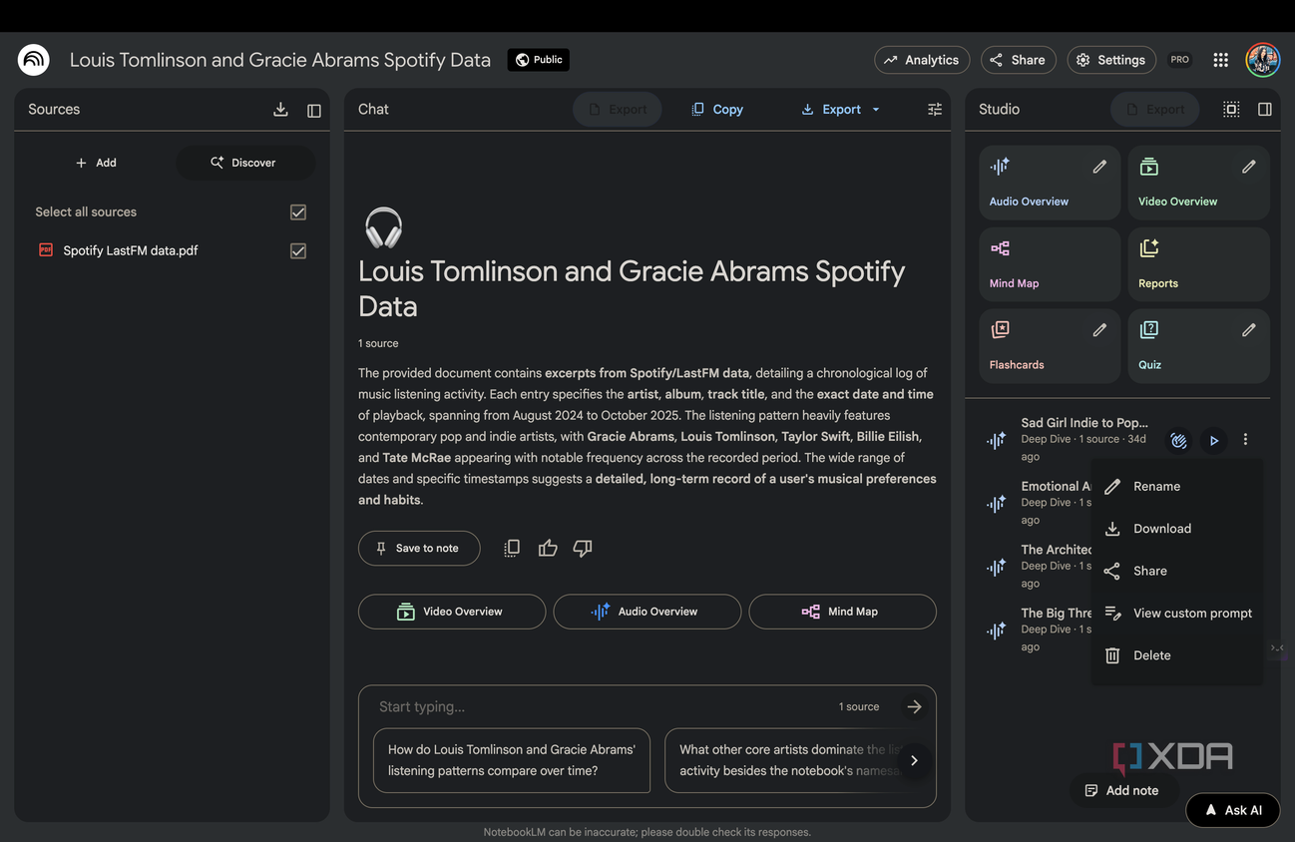
Task: Click the Studio select-all frame icon
Action: [1231, 110]
